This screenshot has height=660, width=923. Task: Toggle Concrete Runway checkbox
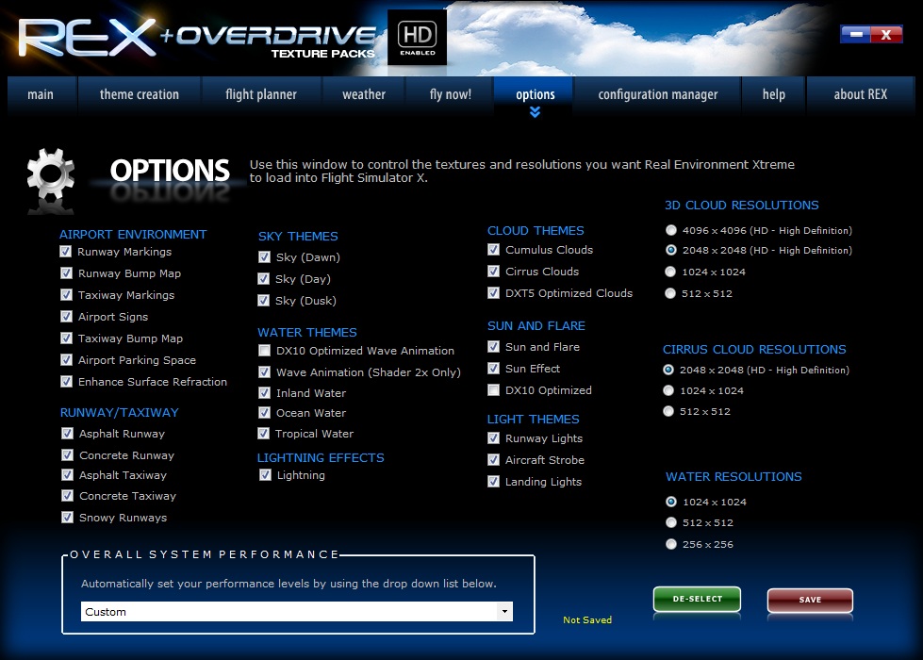tap(67, 455)
